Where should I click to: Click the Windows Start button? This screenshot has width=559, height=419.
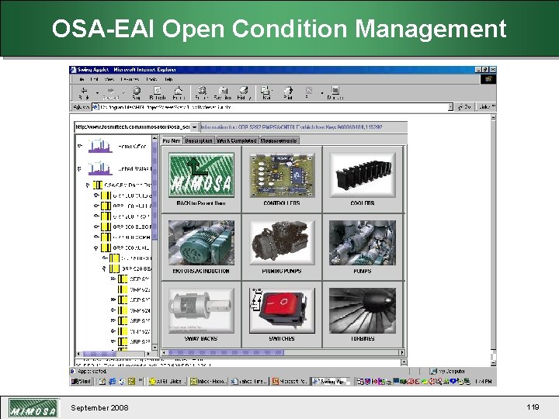pos(82,381)
